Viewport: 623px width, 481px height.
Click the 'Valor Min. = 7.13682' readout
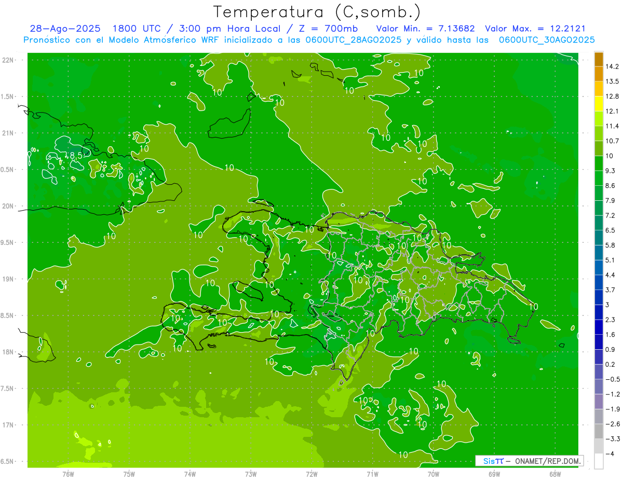coord(426,29)
